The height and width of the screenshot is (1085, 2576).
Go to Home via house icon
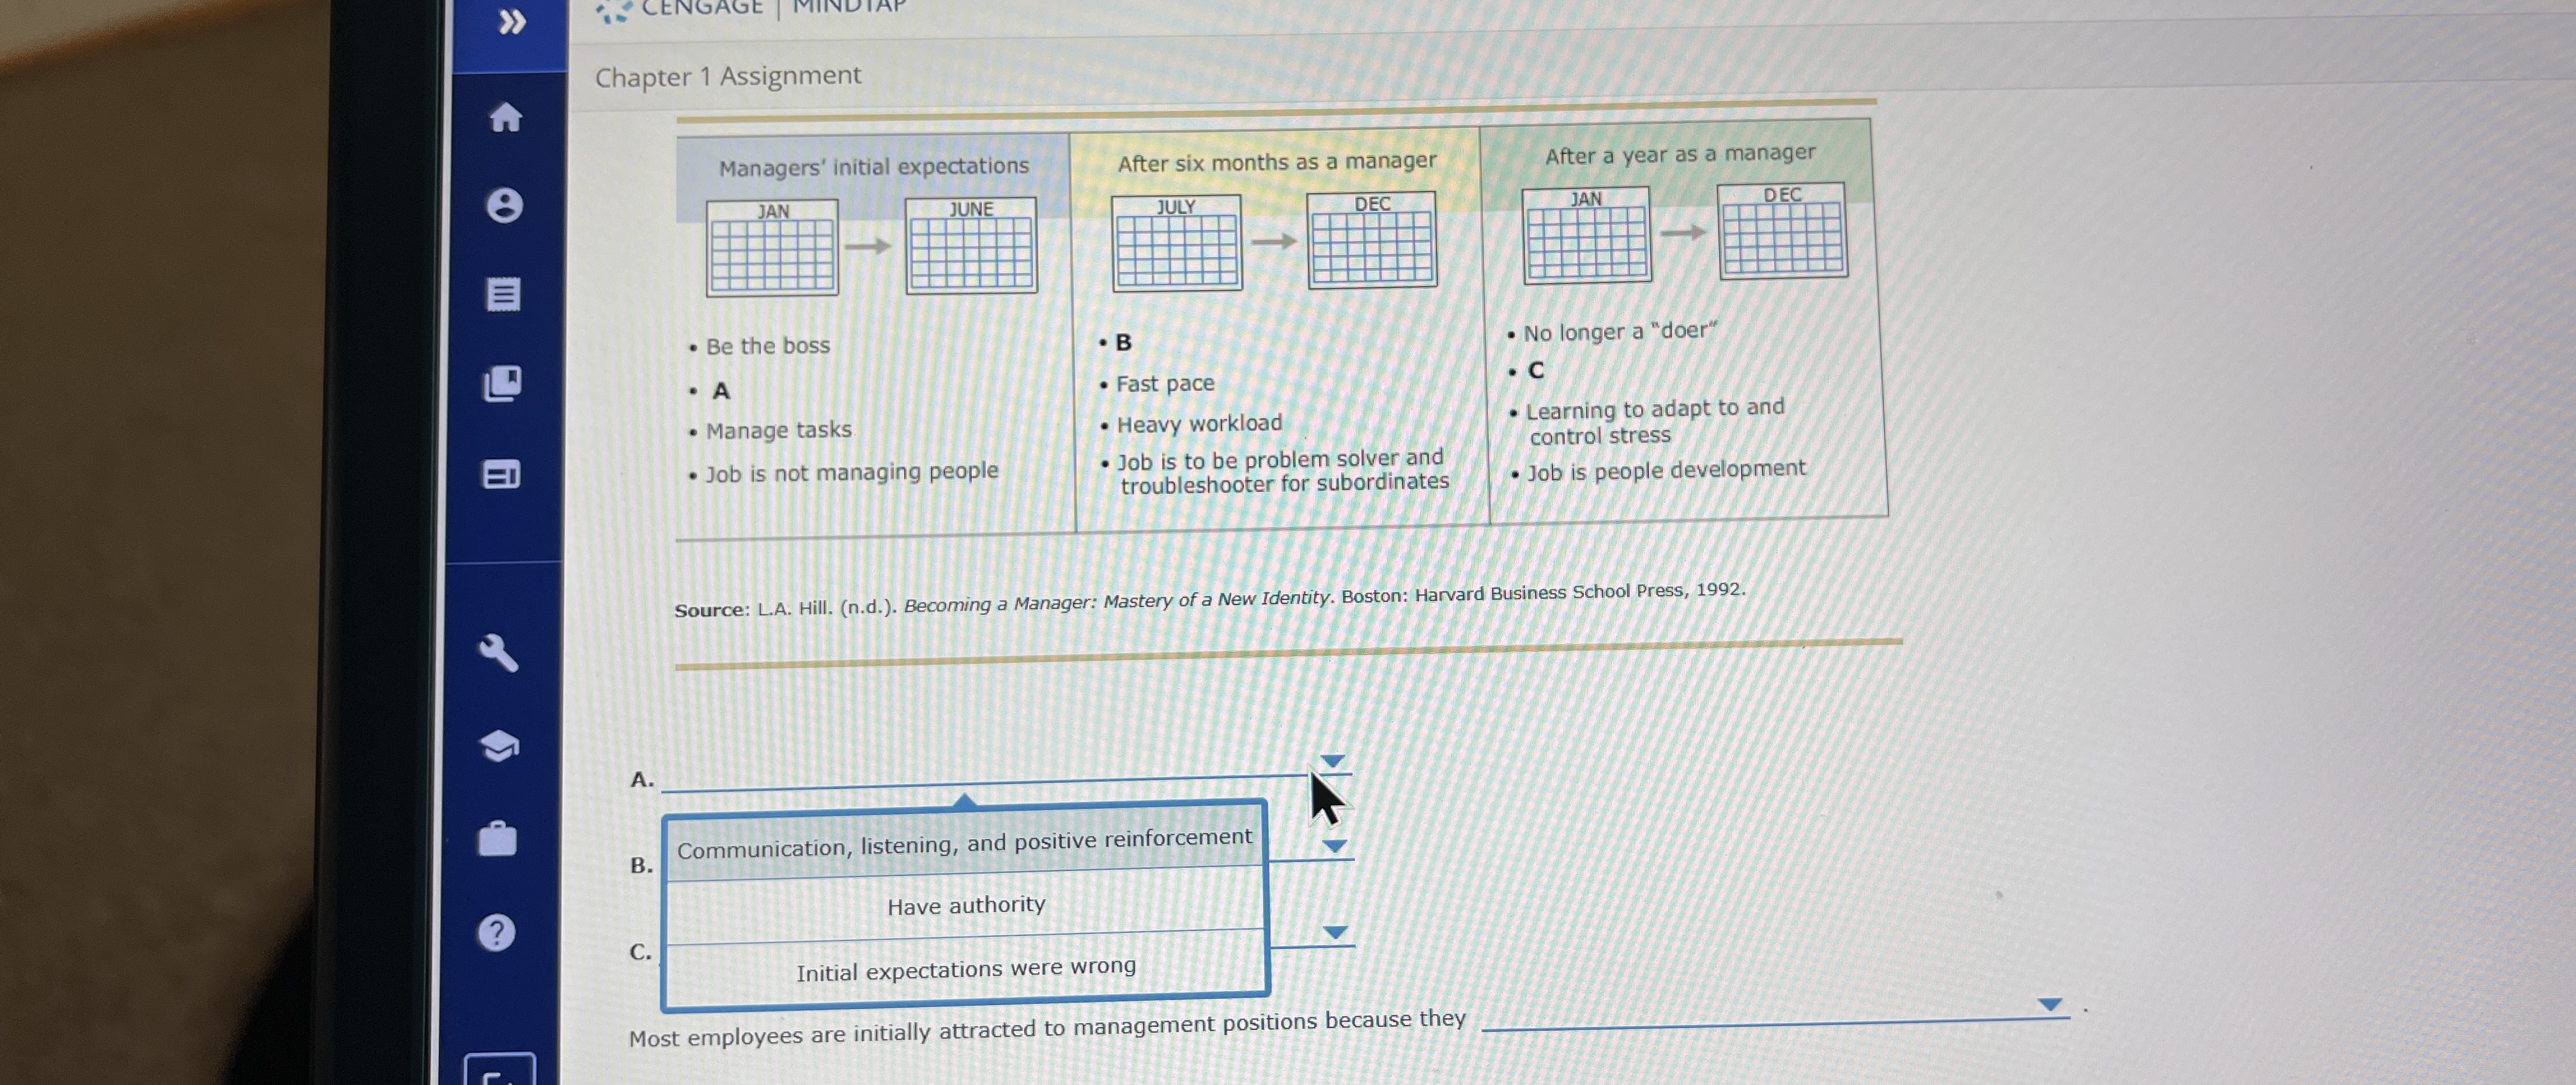(x=506, y=117)
